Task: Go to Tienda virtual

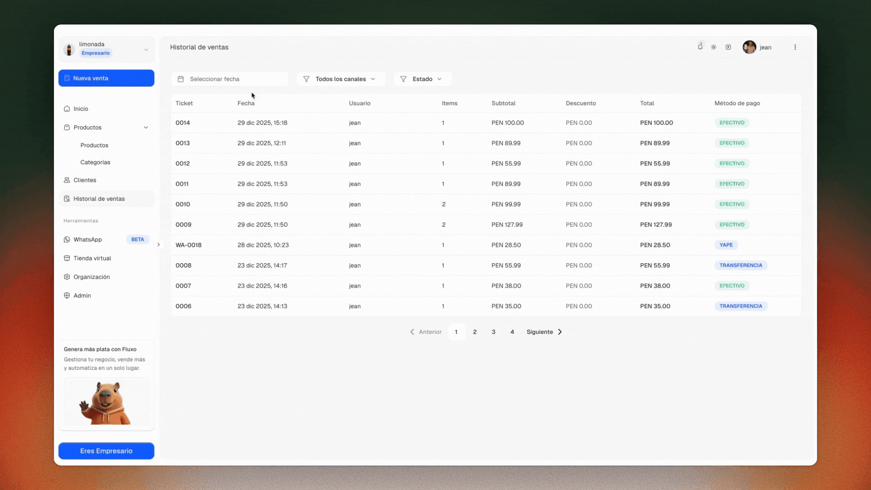Action: click(x=92, y=258)
